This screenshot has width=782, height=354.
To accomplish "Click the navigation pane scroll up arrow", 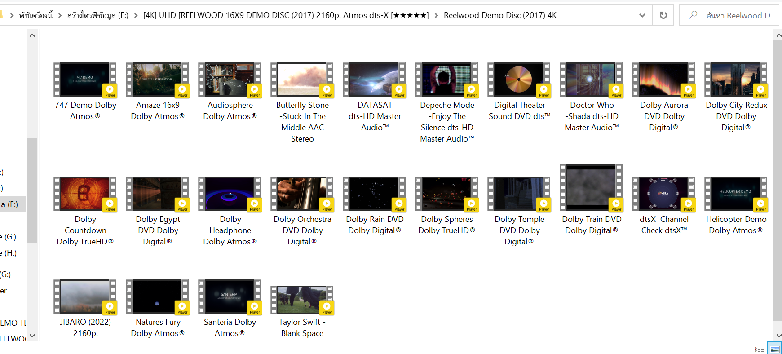I will tap(32, 35).
